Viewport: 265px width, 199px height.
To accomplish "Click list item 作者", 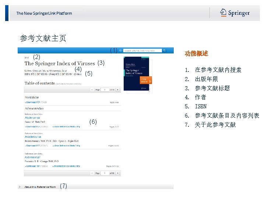I will (201, 97).
